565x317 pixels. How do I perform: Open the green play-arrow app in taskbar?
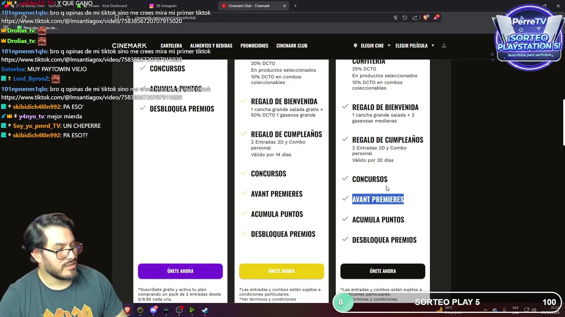(192, 310)
